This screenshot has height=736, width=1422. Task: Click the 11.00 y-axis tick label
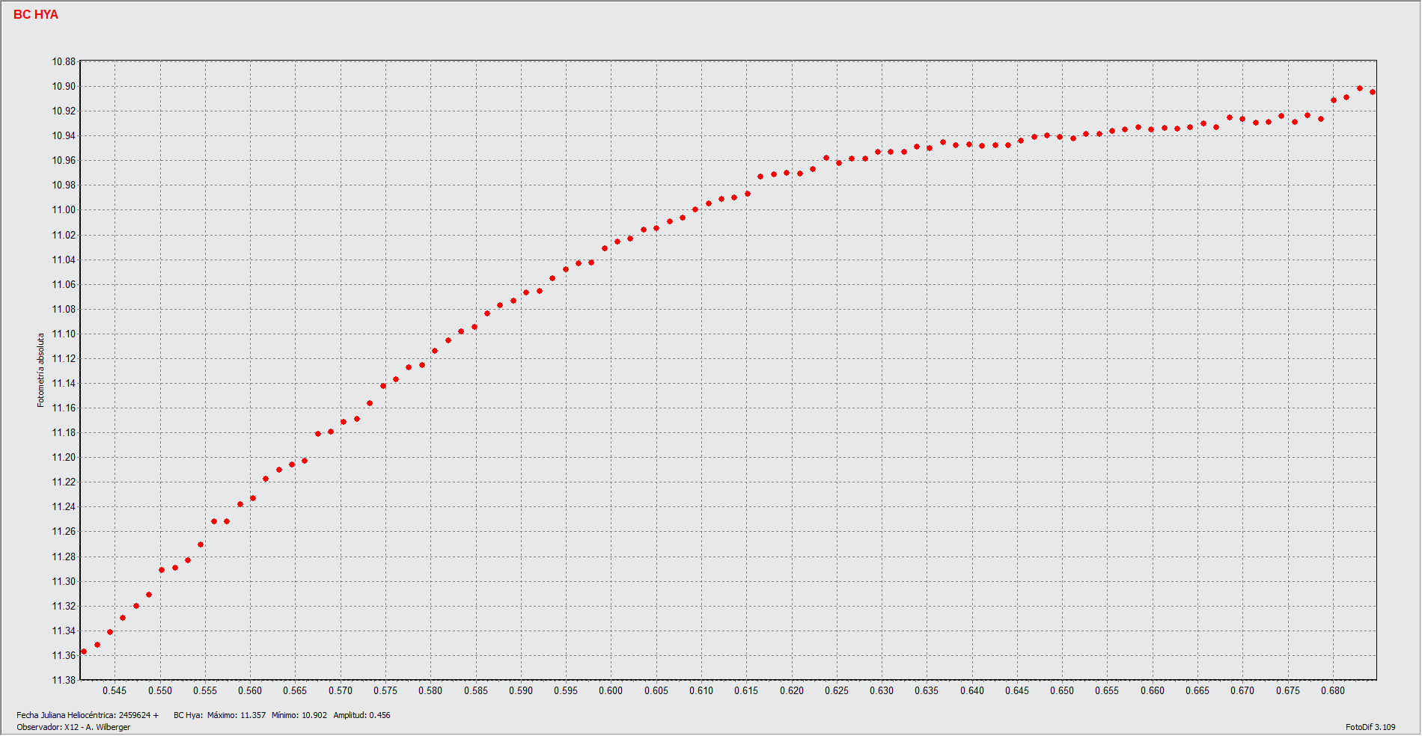(64, 210)
